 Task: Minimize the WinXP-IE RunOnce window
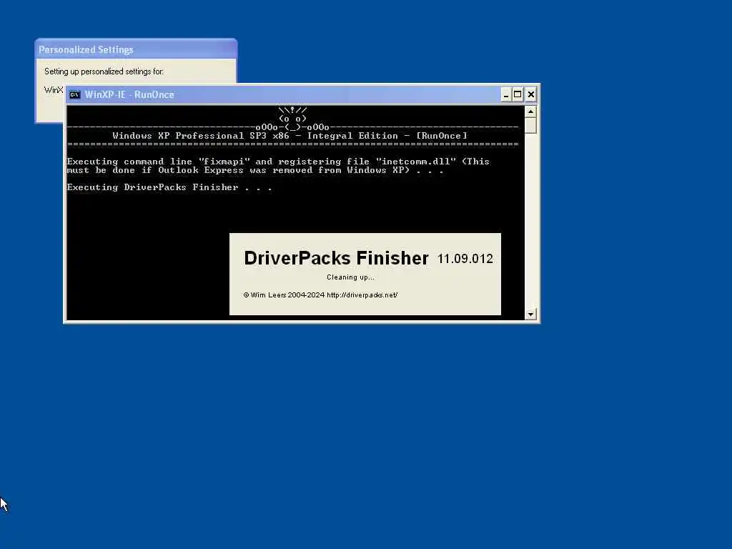[x=506, y=95]
